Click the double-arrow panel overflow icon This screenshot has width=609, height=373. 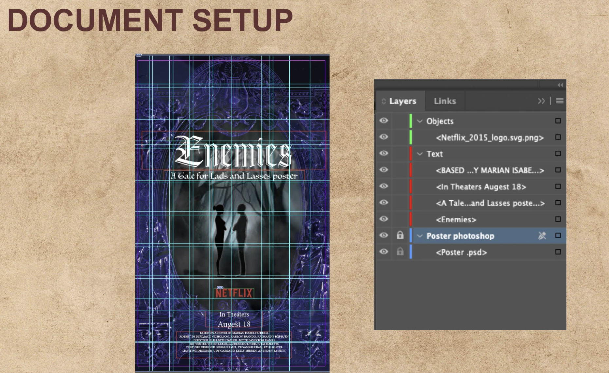tap(541, 101)
